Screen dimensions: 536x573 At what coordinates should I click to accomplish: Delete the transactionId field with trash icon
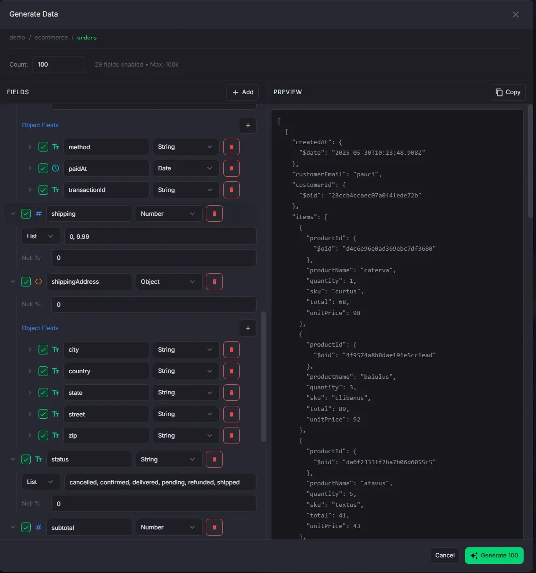pyautogui.click(x=231, y=190)
